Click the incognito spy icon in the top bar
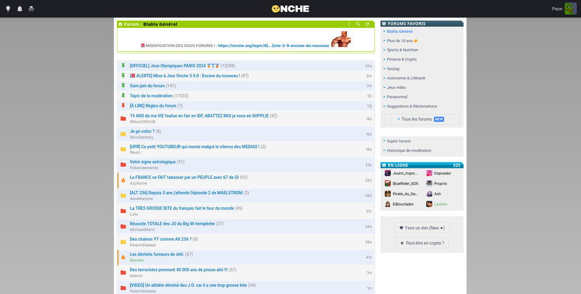 coord(32,9)
